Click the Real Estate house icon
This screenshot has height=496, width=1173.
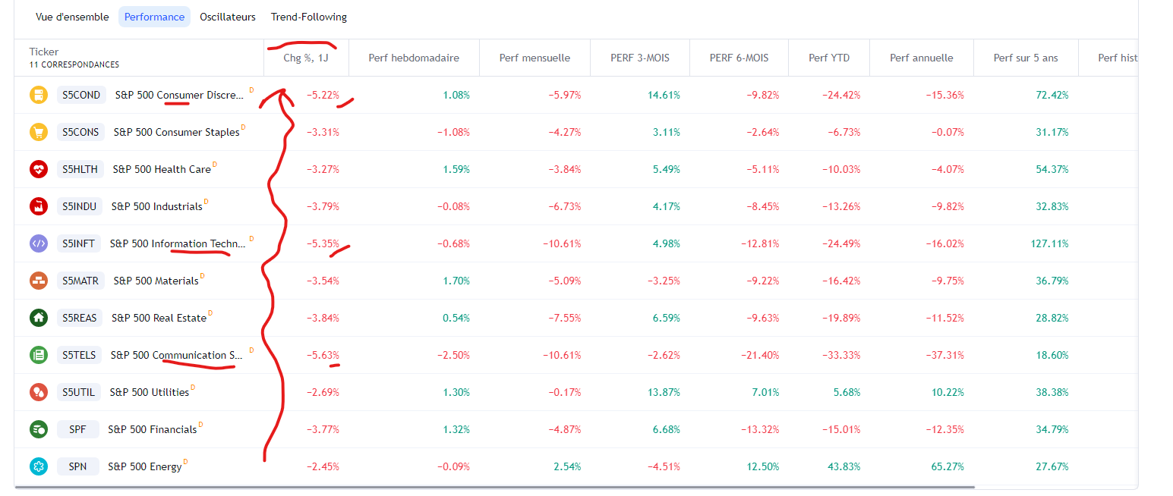38,318
